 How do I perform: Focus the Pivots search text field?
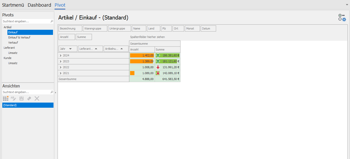(26, 21)
